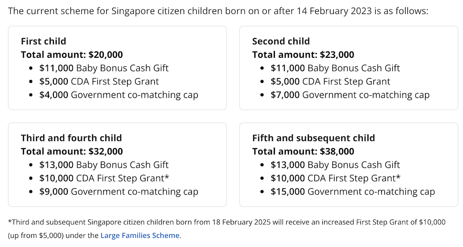This screenshot has height=247, width=463.
Task: Click Total amount $38,000 text
Action: [x=303, y=152]
